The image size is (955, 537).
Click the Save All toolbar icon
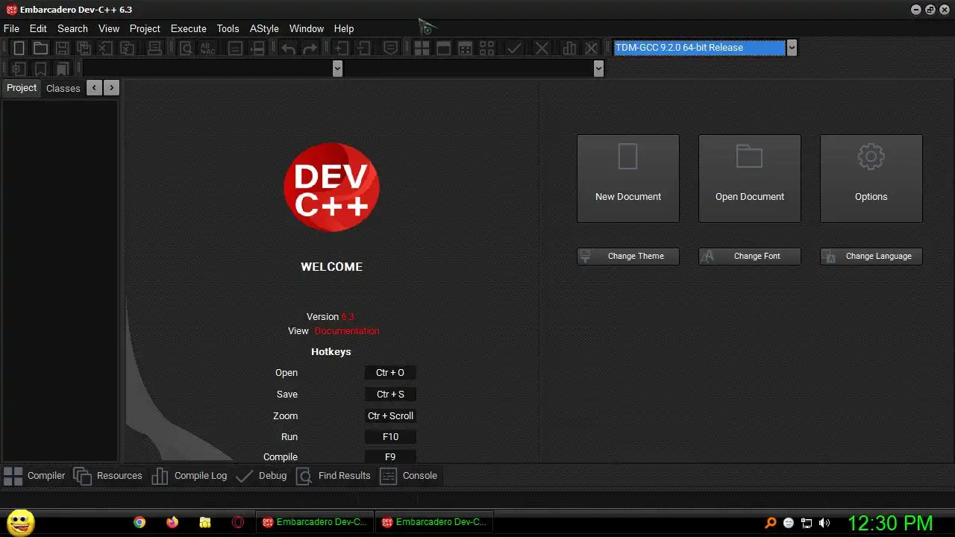(x=84, y=48)
